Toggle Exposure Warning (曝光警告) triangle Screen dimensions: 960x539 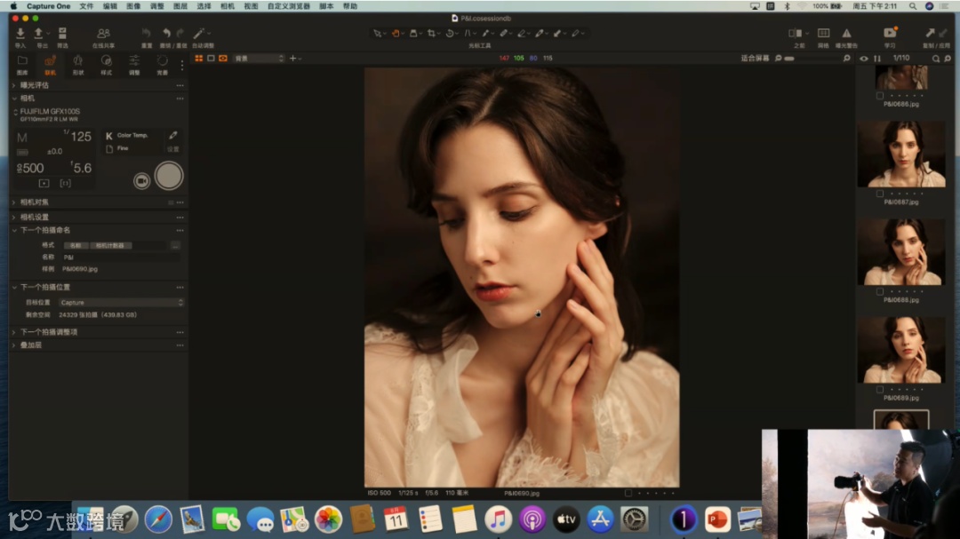846,33
